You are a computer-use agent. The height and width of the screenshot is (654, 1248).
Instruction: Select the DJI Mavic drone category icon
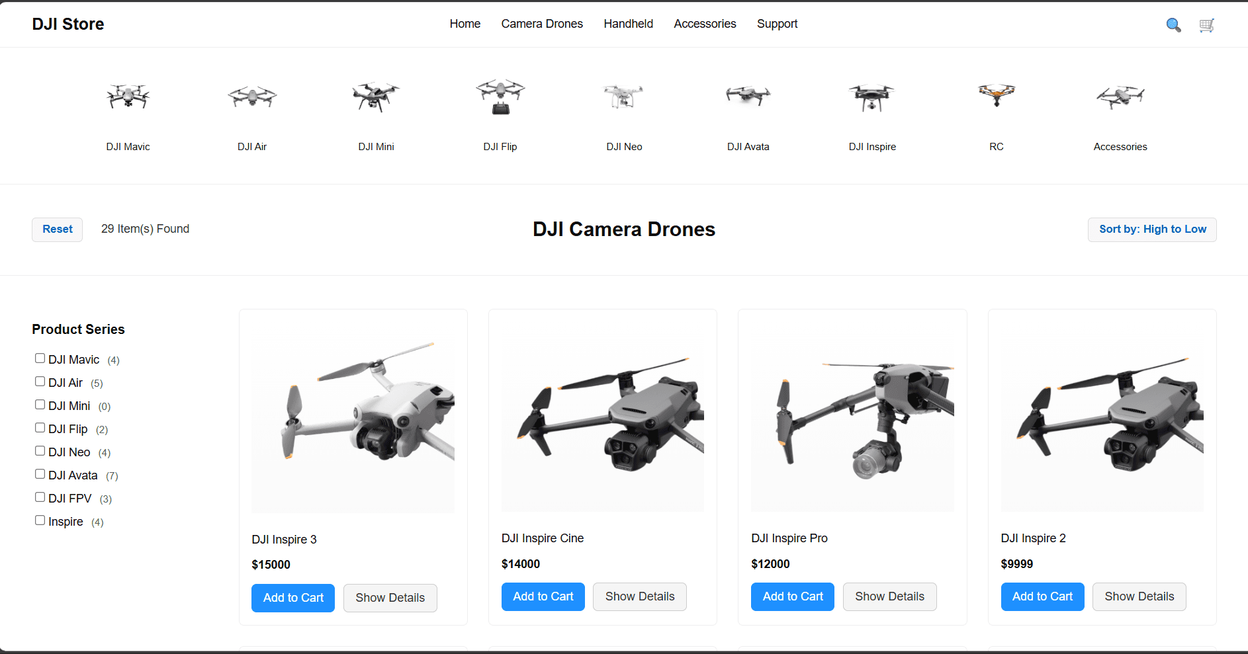click(x=128, y=97)
